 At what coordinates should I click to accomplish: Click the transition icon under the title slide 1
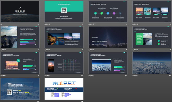[x=1, y=24]
